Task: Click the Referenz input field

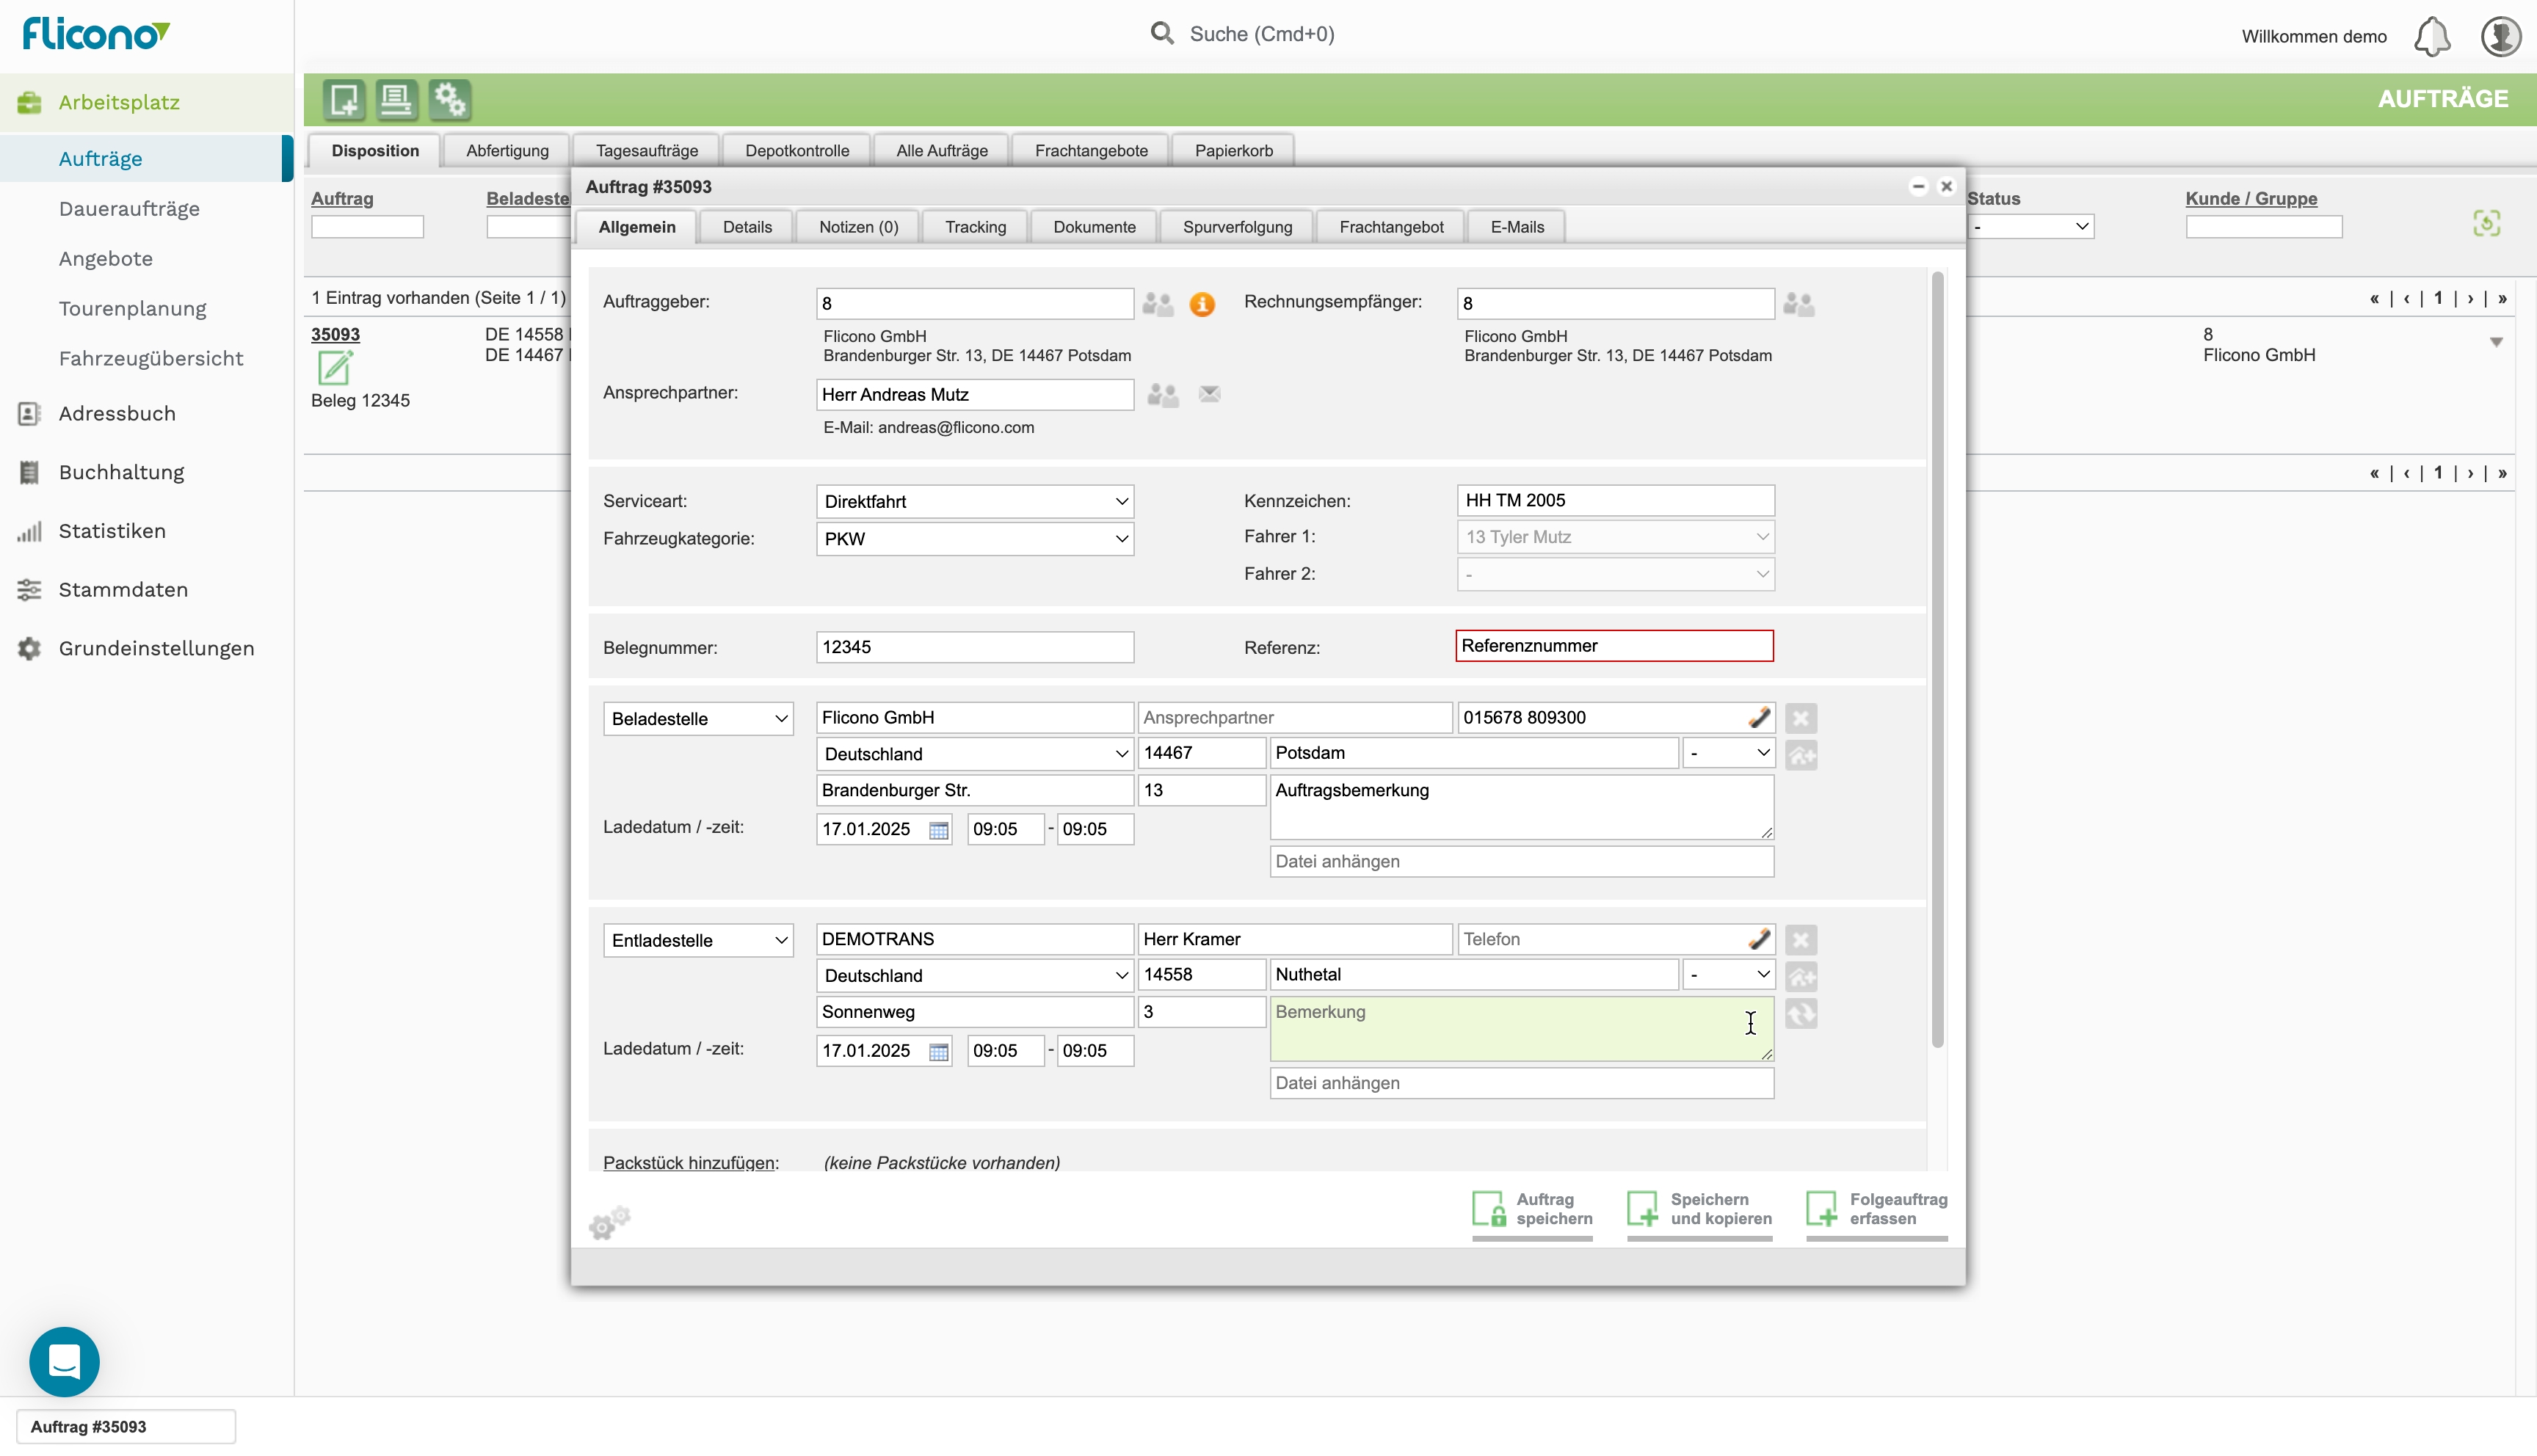Action: 1614,646
